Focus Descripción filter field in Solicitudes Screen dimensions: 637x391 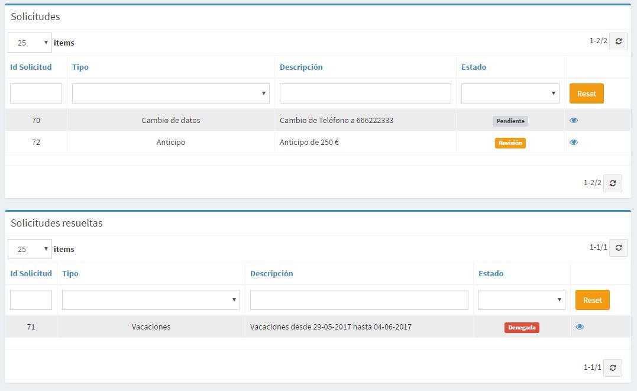365,93
